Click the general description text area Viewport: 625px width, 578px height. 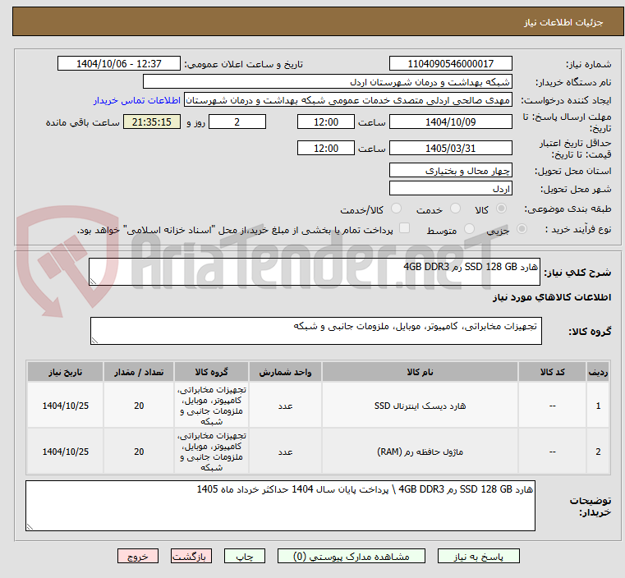(x=315, y=272)
